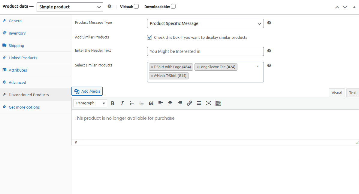
Task: Open the Paragraph format dropdown
Action: (90, 103)
